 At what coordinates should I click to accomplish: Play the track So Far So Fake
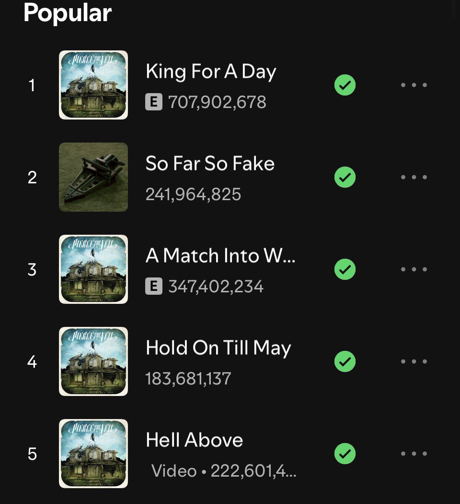point(210,163)
